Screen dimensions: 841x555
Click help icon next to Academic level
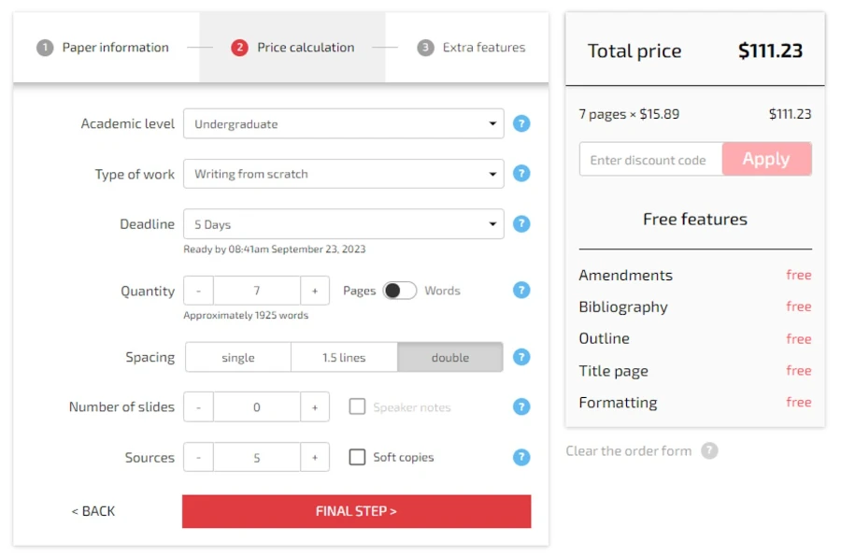(521, 123)
